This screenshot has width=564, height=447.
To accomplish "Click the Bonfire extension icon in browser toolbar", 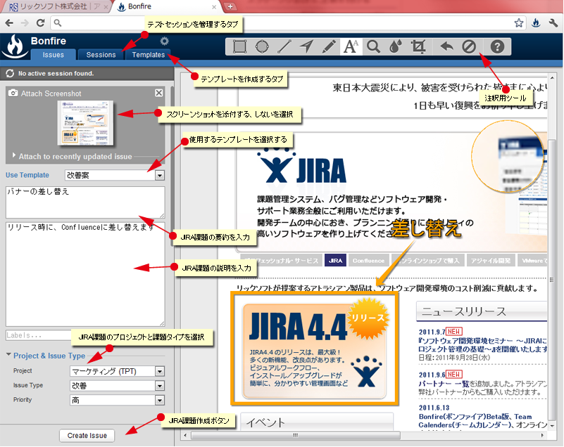I will 536,23.
